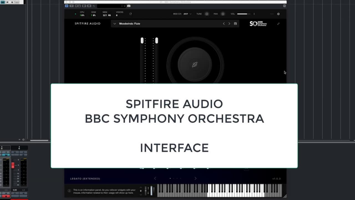This screenshot has width=355, height=200.
Task: Click the left expression slider handle
Action: point(142,41)
